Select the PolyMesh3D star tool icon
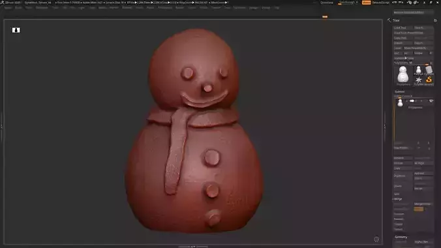This screenshot has height=248, width=441. [x=419, y=81]
